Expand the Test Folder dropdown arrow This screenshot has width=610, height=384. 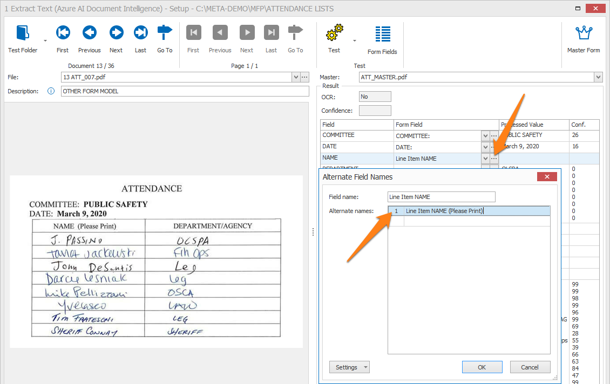45,40
